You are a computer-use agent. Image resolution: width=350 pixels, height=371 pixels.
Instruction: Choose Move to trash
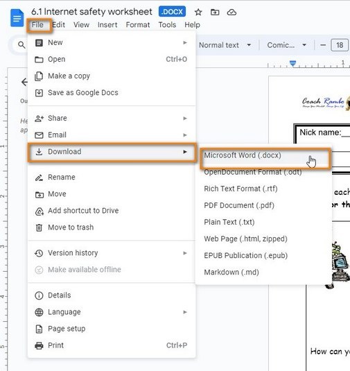(x=112, y=227)
